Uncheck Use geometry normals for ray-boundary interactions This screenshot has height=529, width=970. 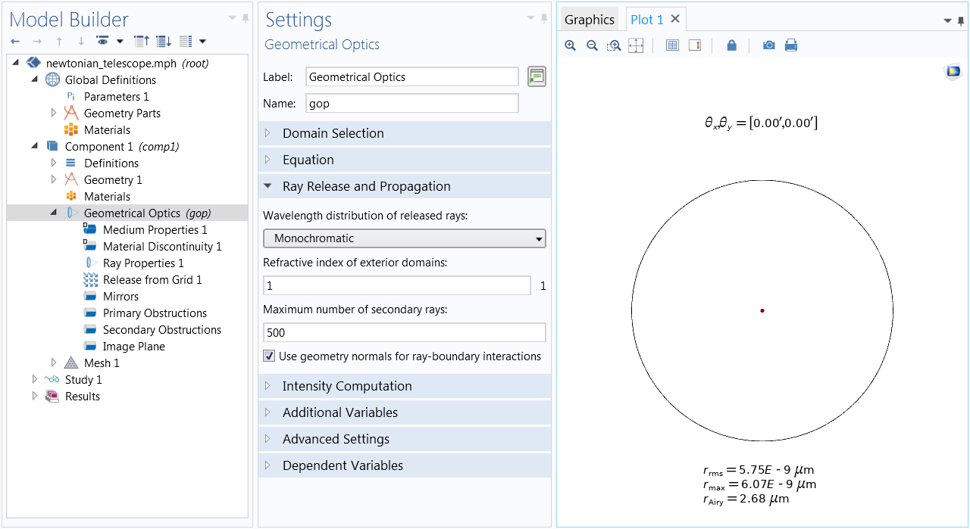point(269,356)
